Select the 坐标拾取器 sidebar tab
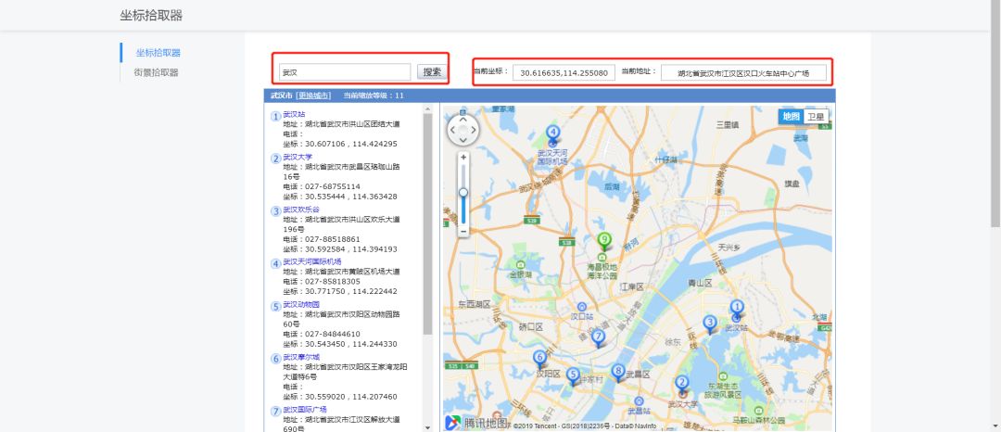1001x432 pixels. coord(158,52)
